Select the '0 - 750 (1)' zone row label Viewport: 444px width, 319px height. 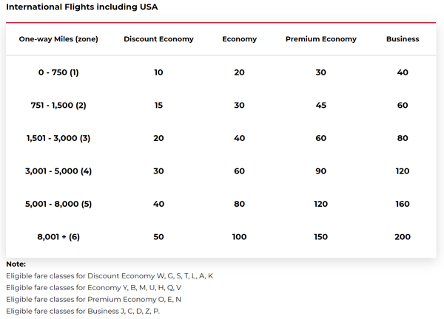58,72
